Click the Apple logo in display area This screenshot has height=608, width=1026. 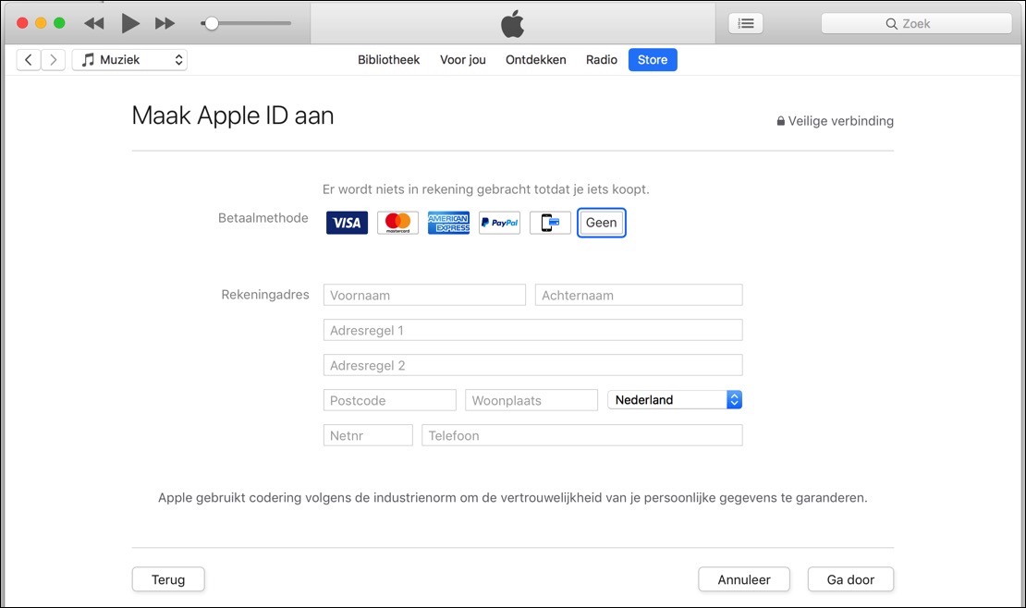click(513, 23)
